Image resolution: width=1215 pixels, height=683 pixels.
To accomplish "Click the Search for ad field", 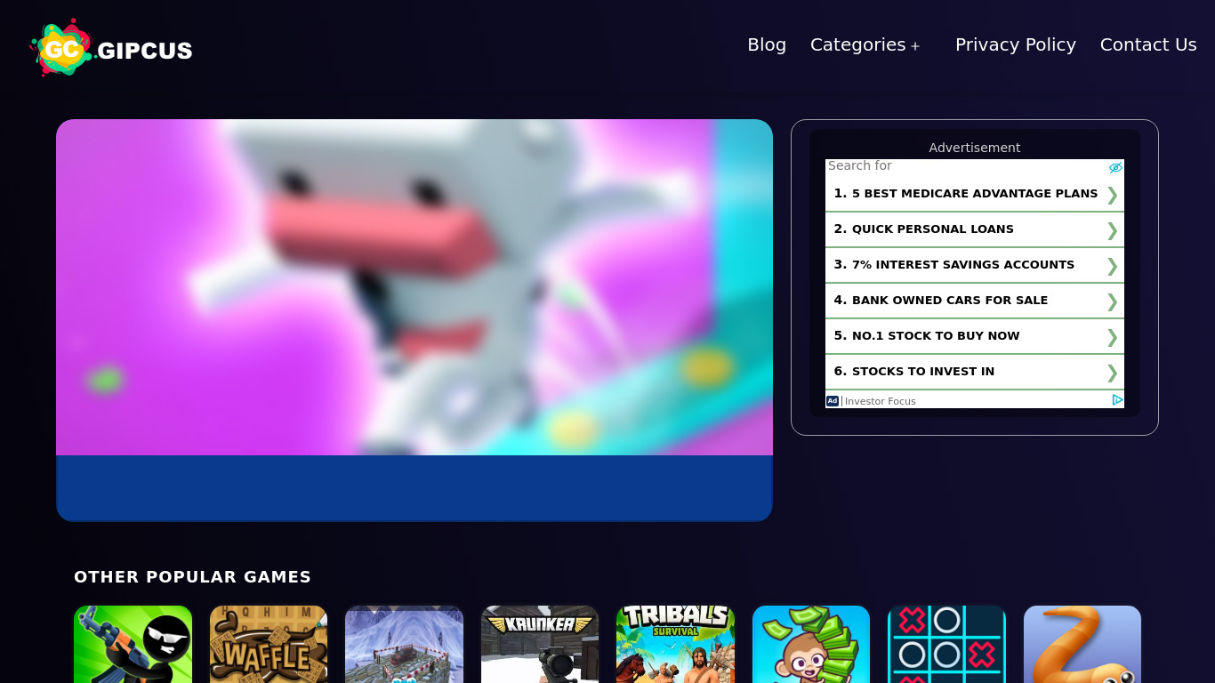I will [x=860, y=165].
